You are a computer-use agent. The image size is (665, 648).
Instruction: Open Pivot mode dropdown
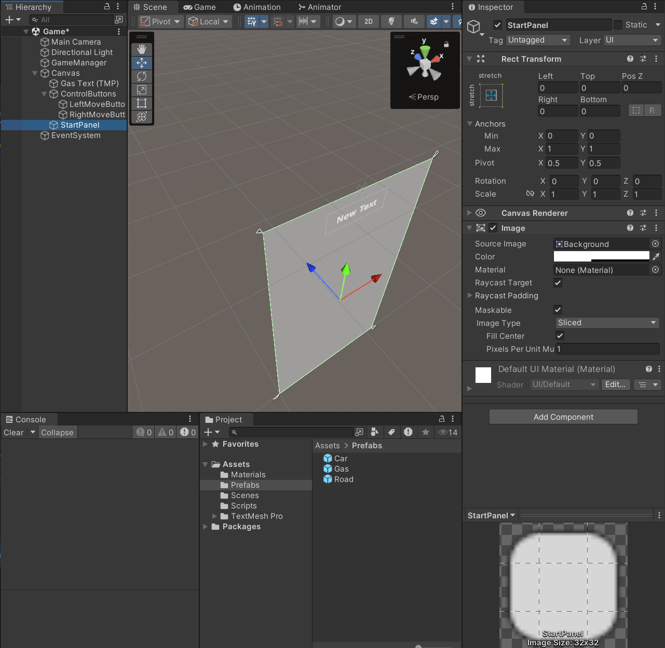[160, 21]
